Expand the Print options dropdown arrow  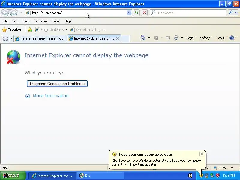(182, 38)
